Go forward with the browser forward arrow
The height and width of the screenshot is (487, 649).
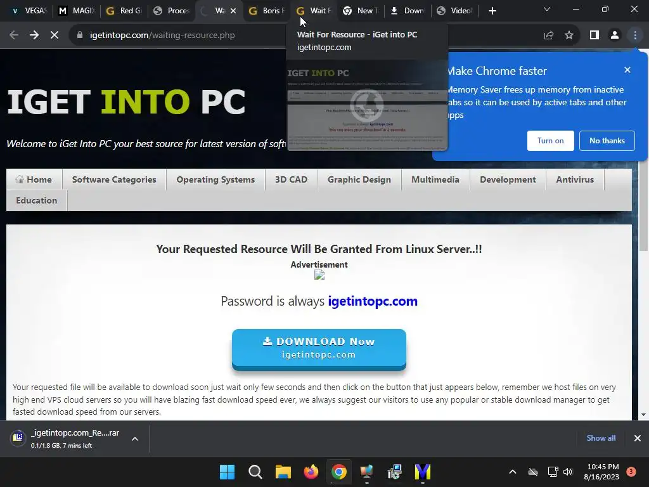(x=34, y=36)
